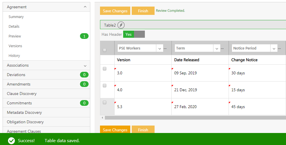Click red comment marker on 09 Sep, 2019 cell
The image size is (286, 145).
point(173,69)
